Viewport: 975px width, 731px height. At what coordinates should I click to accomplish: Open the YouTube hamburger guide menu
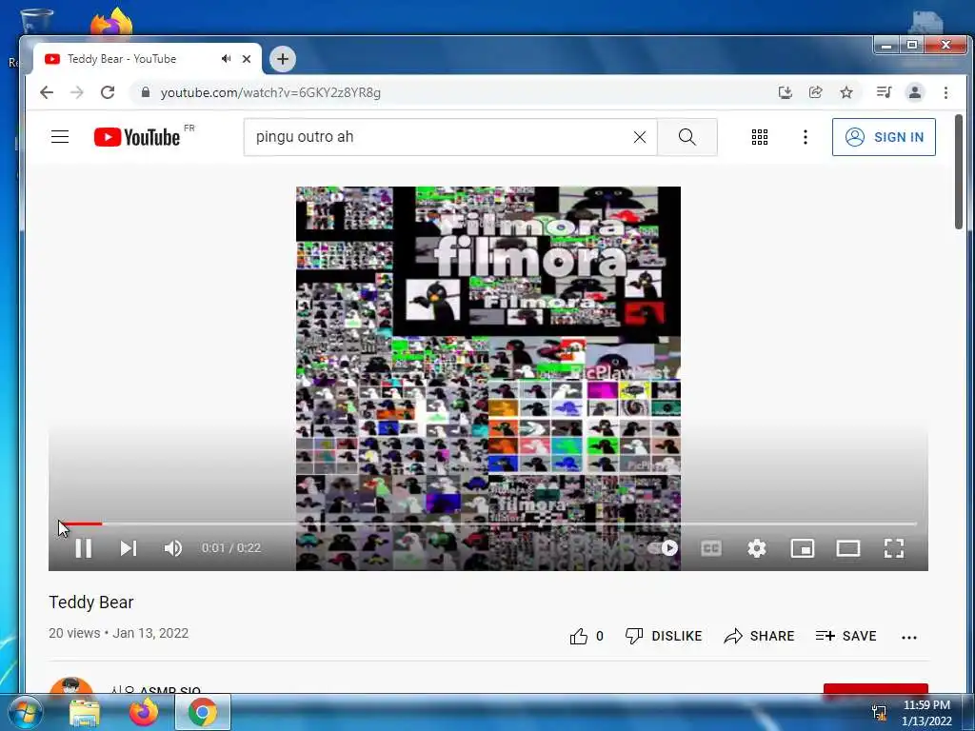60,137
